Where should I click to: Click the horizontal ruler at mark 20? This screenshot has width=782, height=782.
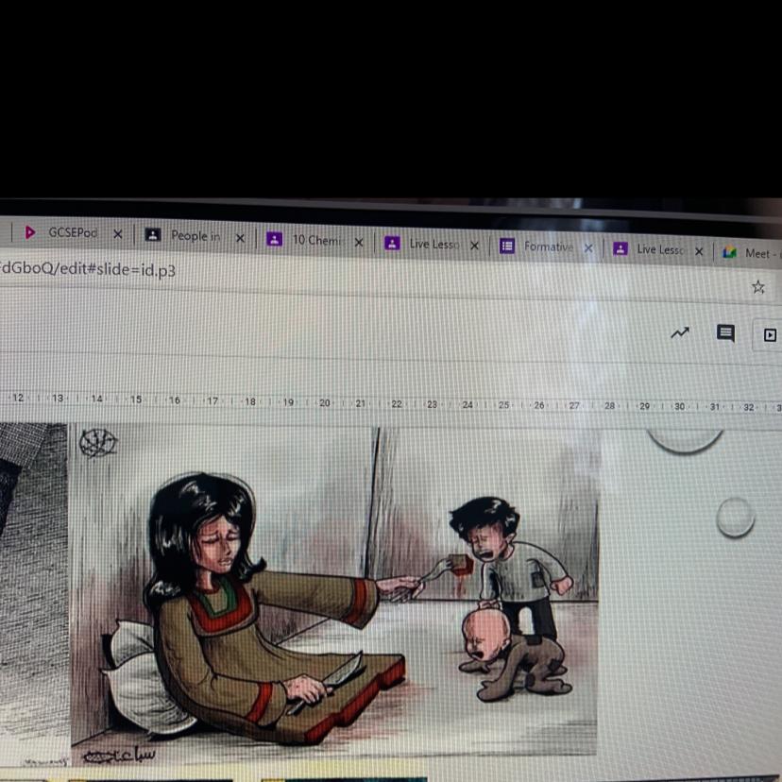(x=325, y=402)
